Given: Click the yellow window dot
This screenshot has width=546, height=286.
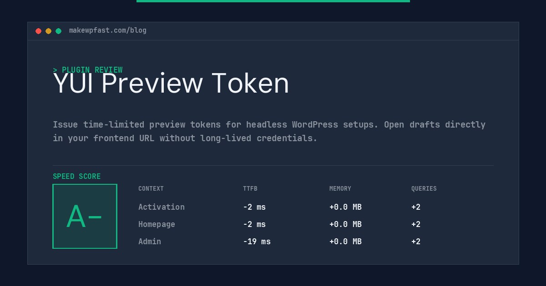Looking at the screenshot, I should [x=48, y=31].
